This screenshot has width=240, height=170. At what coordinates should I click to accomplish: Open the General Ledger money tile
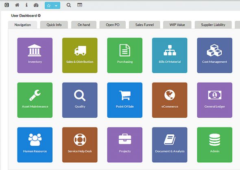pos(215,100)
